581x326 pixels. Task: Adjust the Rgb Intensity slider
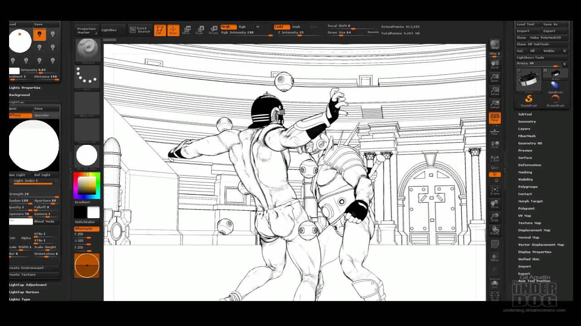pyautogui.click(x=246, y=33)
